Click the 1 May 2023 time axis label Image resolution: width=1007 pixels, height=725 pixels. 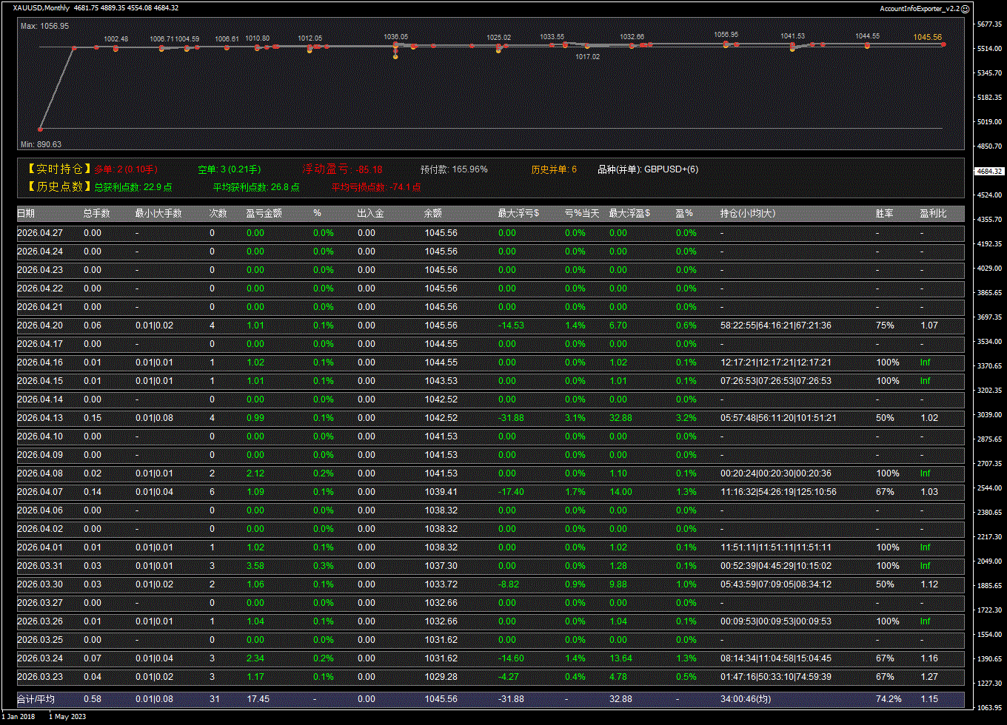(x=66, y=716)
